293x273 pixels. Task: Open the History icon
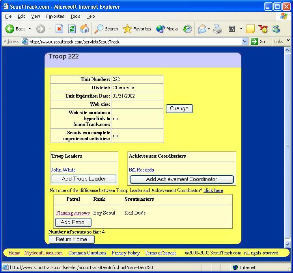tap(187, 29)
